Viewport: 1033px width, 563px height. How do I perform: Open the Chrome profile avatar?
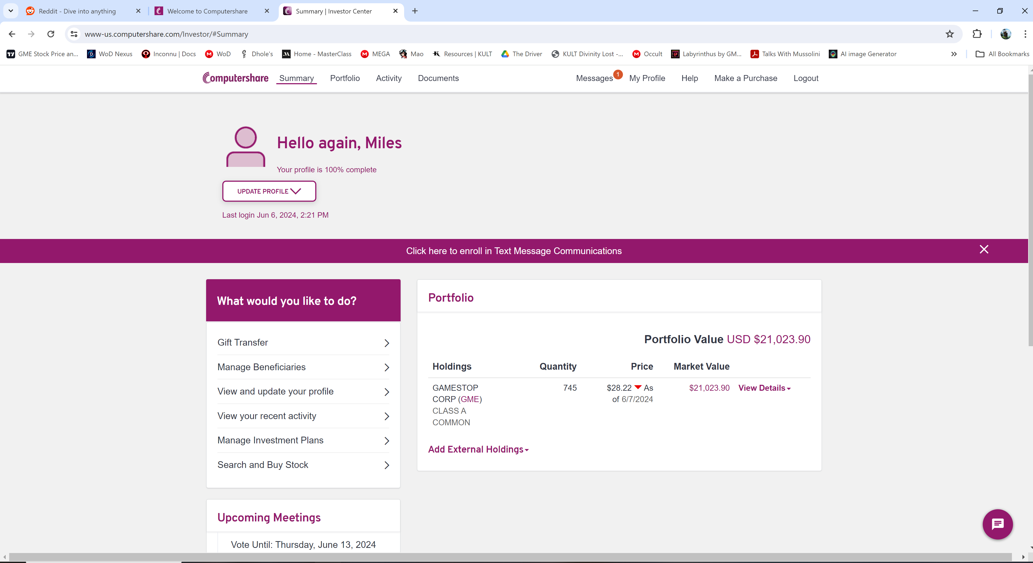click(x=1006, y=34)
